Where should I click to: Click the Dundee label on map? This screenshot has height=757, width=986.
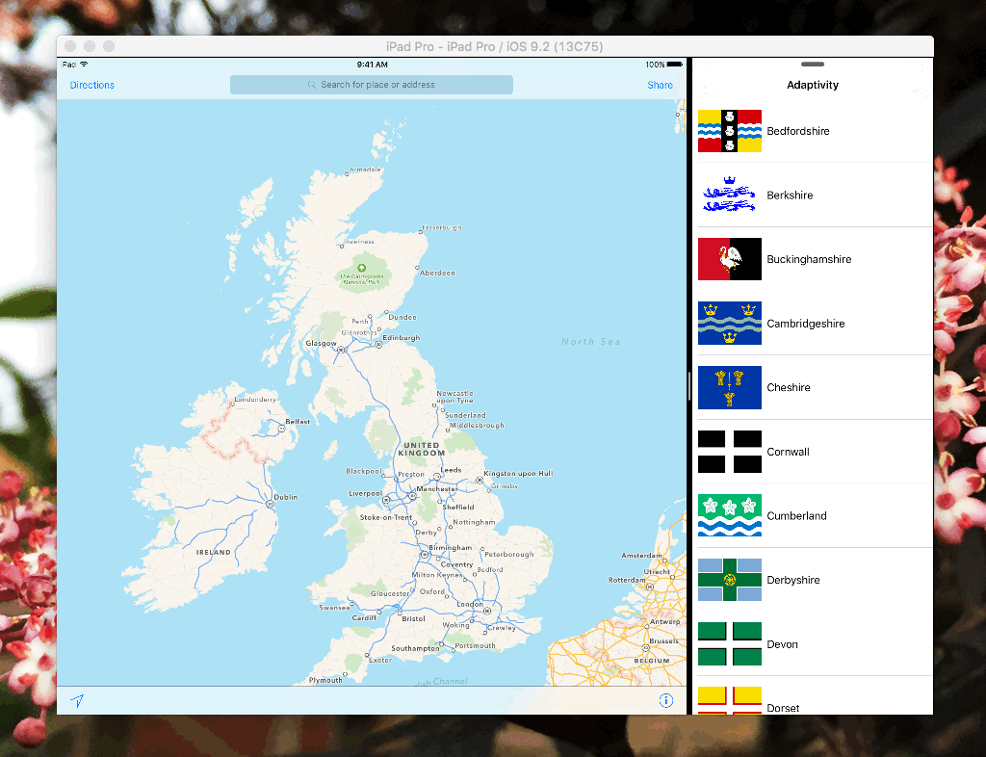(x=402, y=317)
